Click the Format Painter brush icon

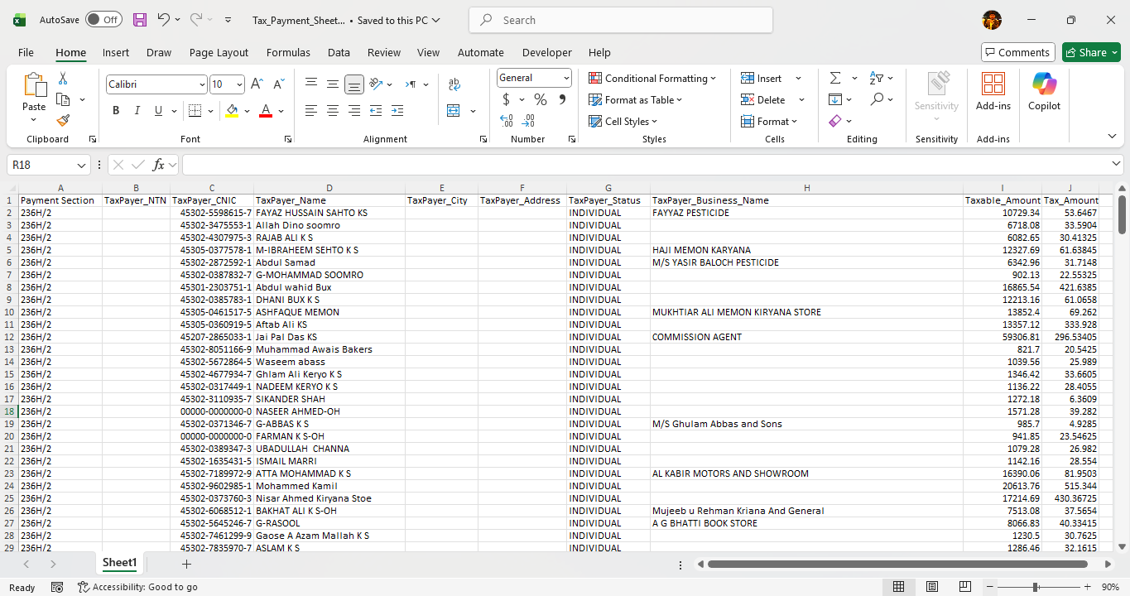pyautogui.click(x=63, y=120)
